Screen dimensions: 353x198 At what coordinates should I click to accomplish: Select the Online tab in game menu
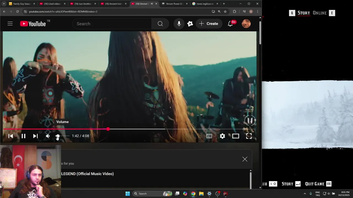point(320,13)
